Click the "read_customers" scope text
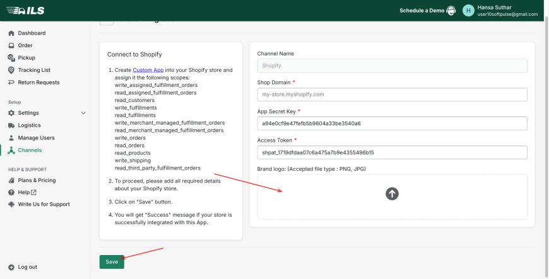The width and height of the screenshot is (549, 279). pyautogui.click(x=134, y=100)
